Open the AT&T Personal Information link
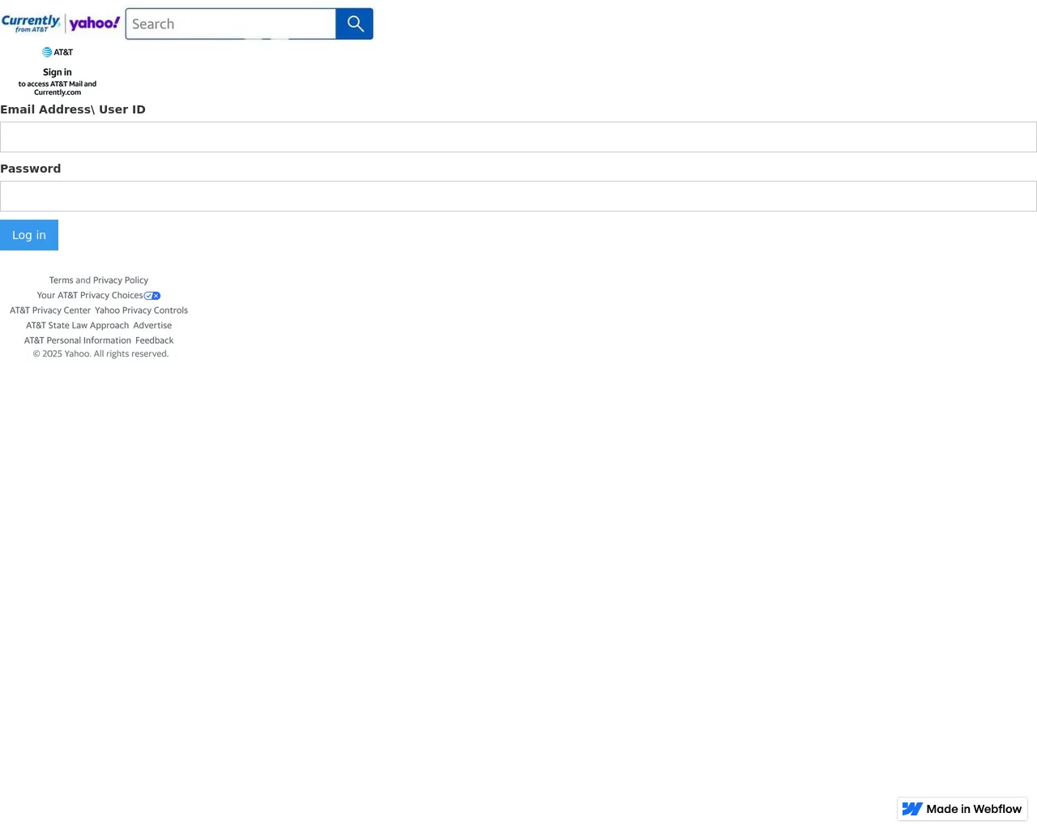The width and height of the screenshot is (1037, 830). pos(78,340)
